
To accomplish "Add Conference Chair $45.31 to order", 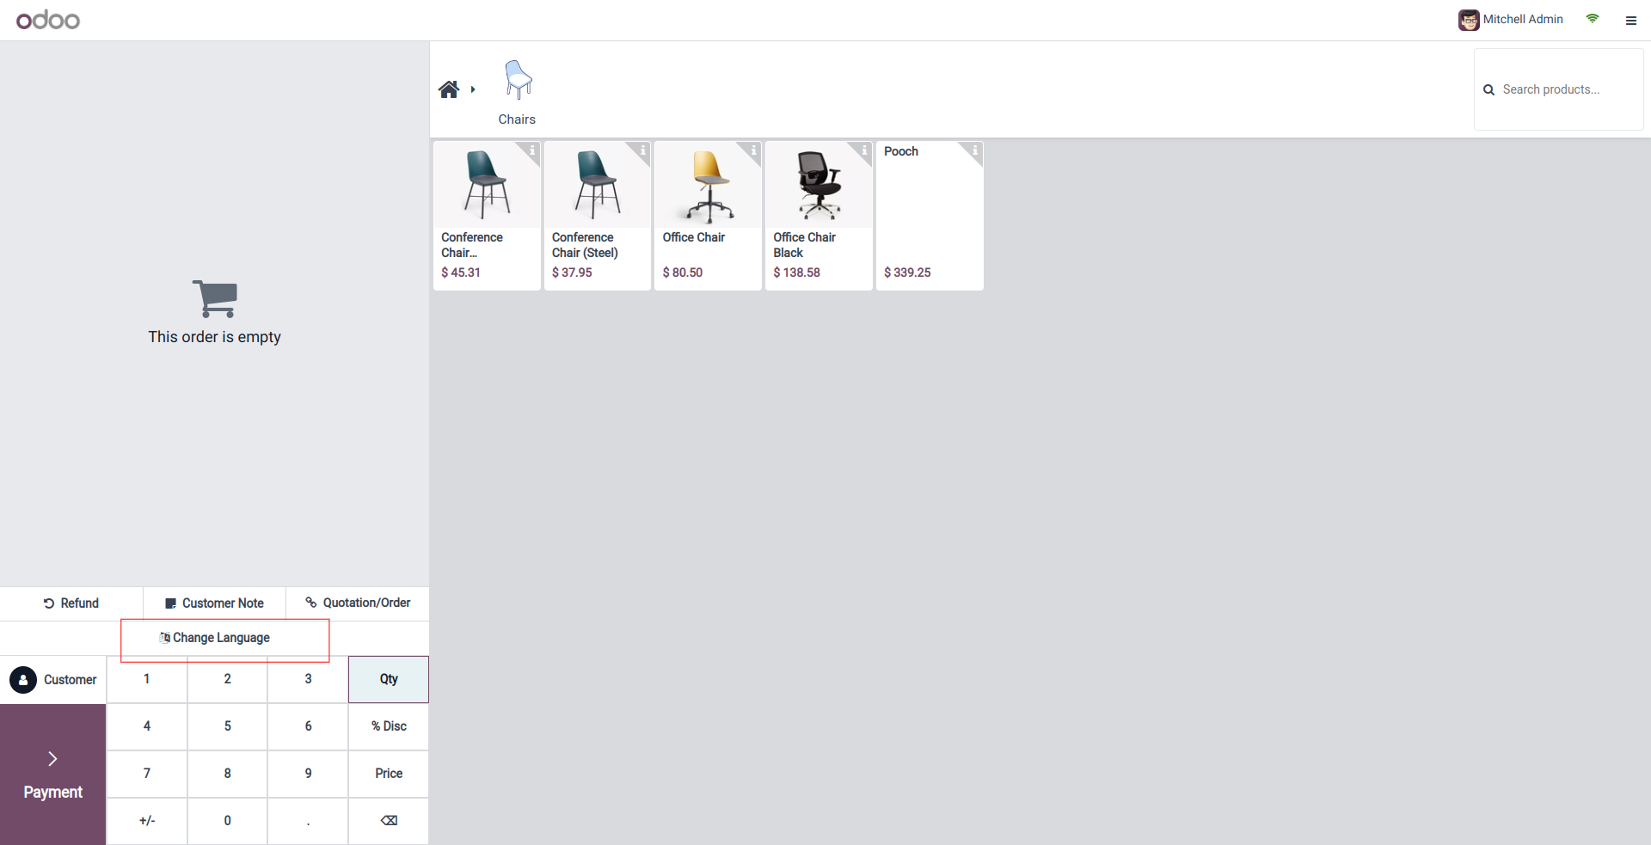I will (487, 216).
